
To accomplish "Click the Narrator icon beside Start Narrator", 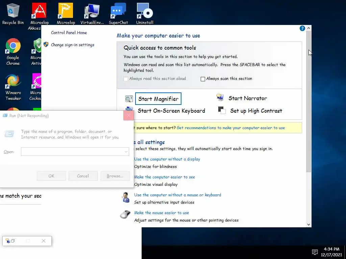I will [220, 97].
